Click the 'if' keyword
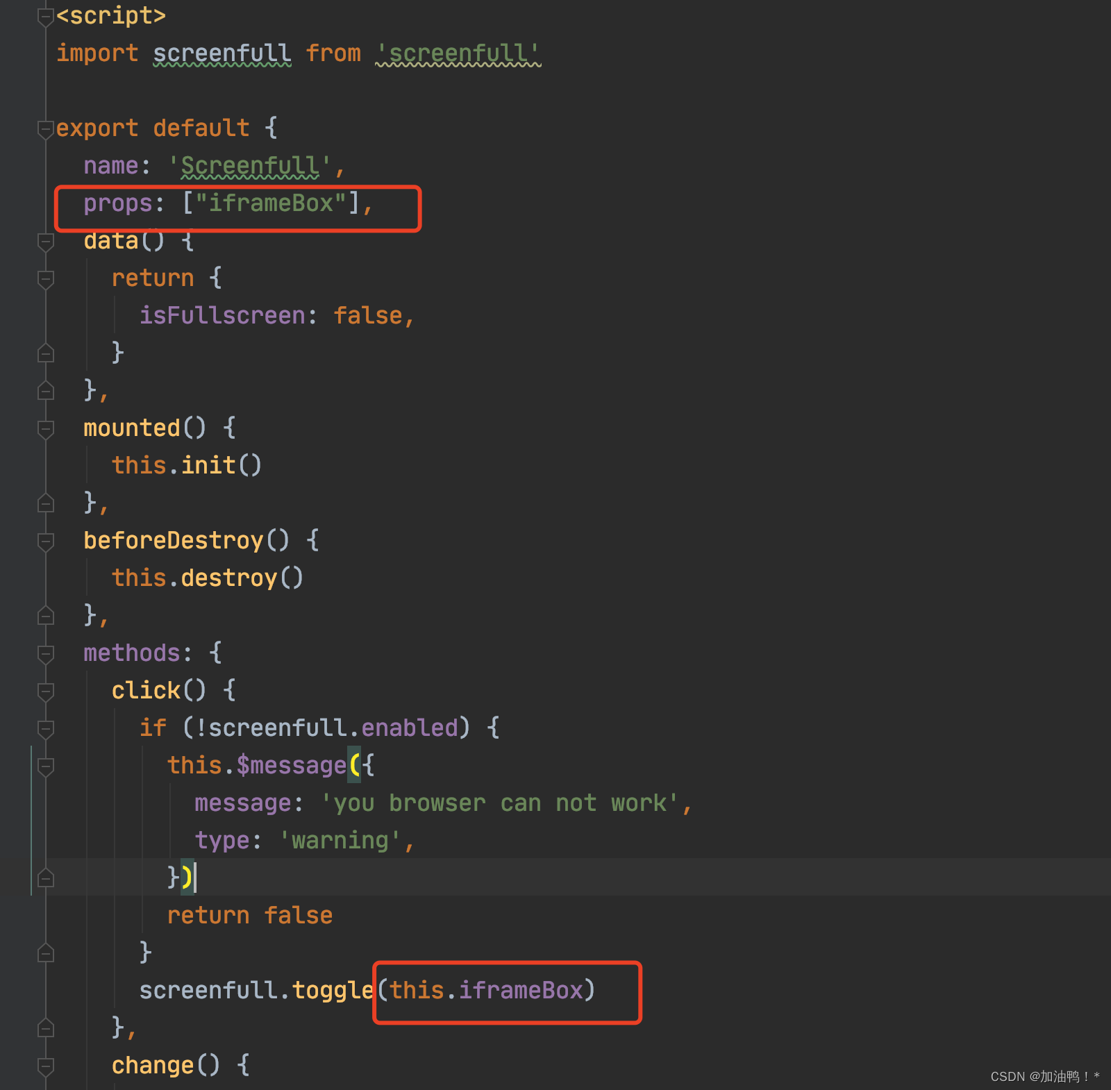Screen dimensions: 1111x1090 (x=153, y=728)
